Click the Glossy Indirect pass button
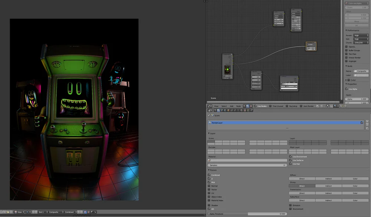 coord(328,186)
